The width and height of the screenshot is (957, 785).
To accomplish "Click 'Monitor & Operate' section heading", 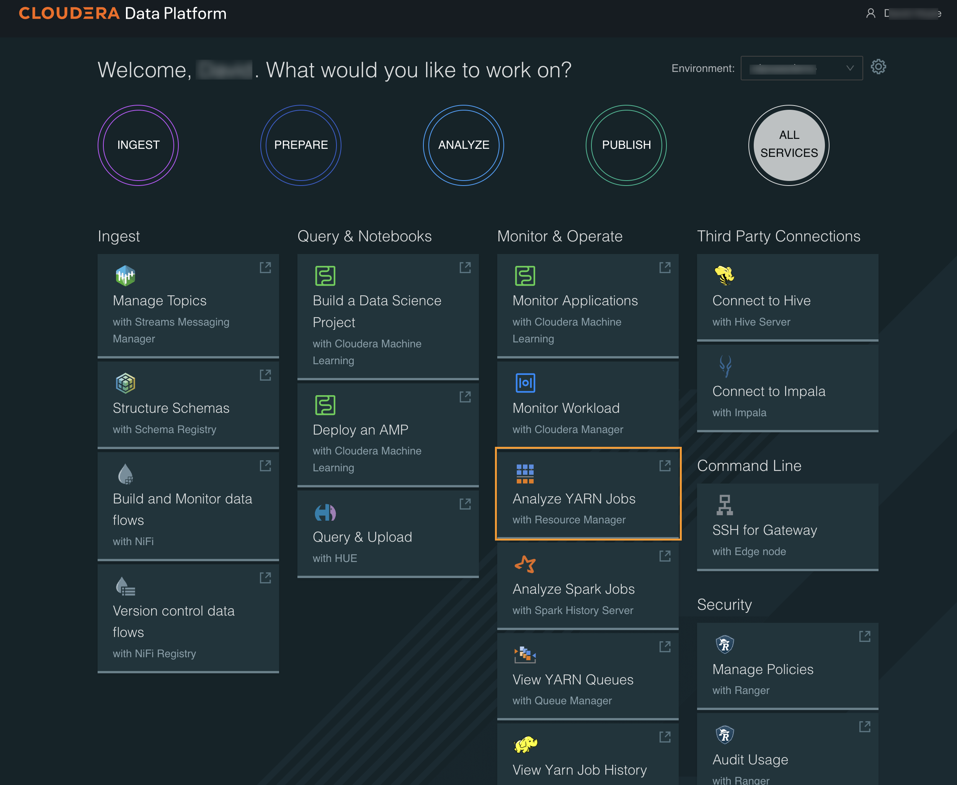I will (560, 236).
